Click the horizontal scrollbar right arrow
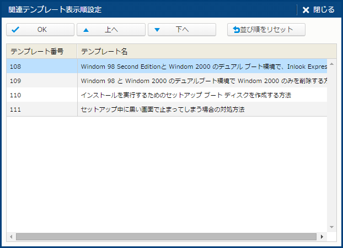 click(x=322, y=236)
